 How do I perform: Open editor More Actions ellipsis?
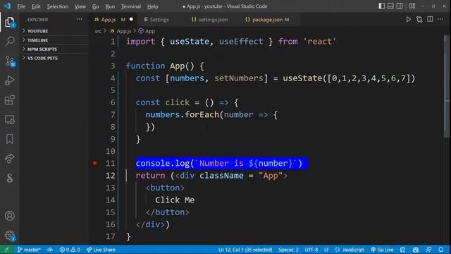point(440,19)
